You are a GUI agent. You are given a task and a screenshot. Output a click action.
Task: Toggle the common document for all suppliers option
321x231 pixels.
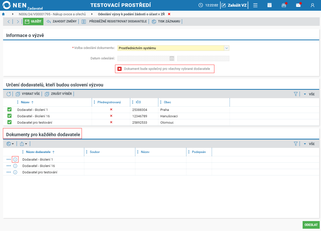click(120, 69)
